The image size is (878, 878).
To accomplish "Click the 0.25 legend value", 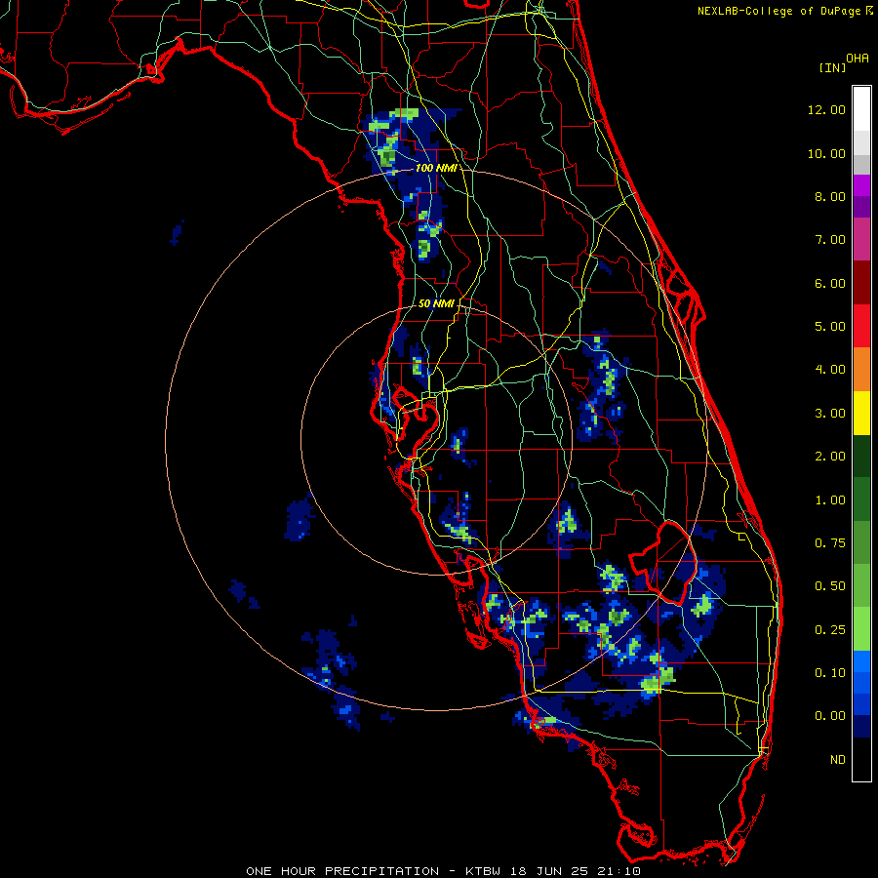I will coord(830,630).
